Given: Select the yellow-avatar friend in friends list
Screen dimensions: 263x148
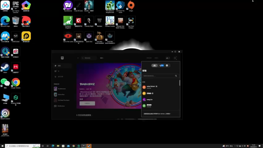Looking at the screenshot, I should 160,93.
